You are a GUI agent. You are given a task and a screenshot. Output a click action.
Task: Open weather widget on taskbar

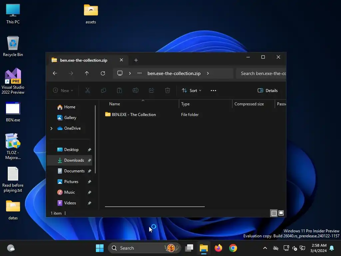(x=11, y=248)
